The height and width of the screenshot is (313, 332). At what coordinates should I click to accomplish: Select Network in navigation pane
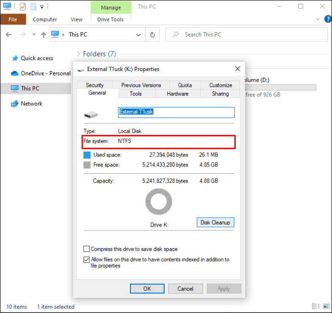[32, 104]
